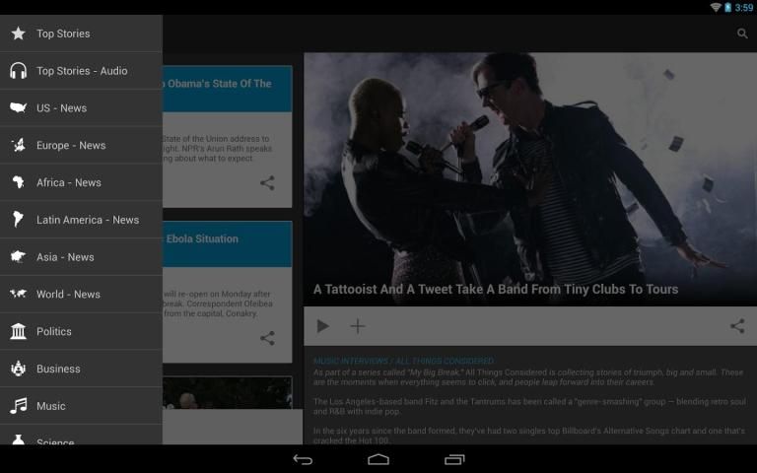The width and height of the screenshot is (757, 473).
Task: Tap the headphones icon for Top Stories Audio
Action: (18, 71)
